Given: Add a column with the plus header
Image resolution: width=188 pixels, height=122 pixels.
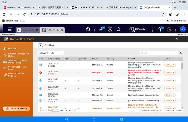Looking at the screenshot, I should 179,59.
